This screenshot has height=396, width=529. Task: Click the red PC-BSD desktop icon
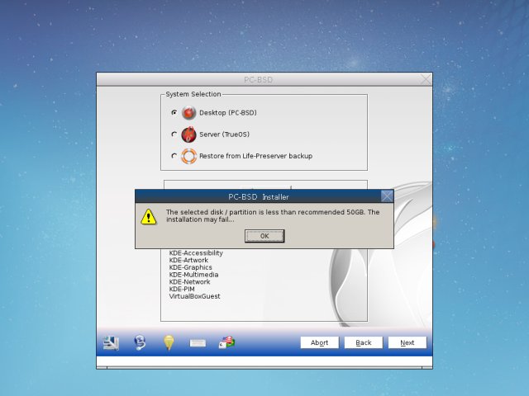click(x=189, y=113)
